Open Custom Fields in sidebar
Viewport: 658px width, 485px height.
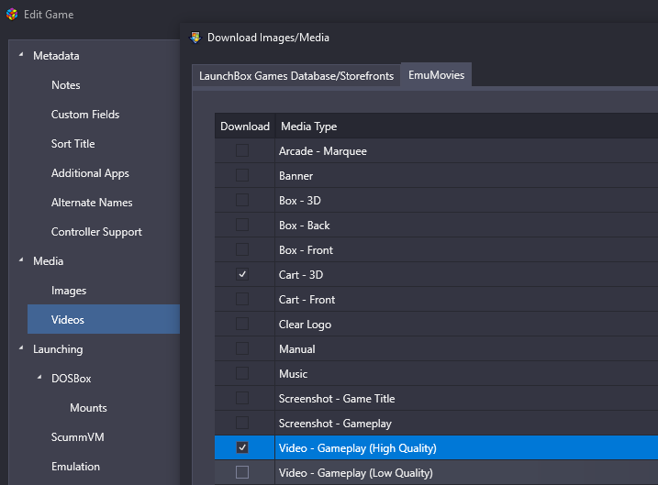85,115
